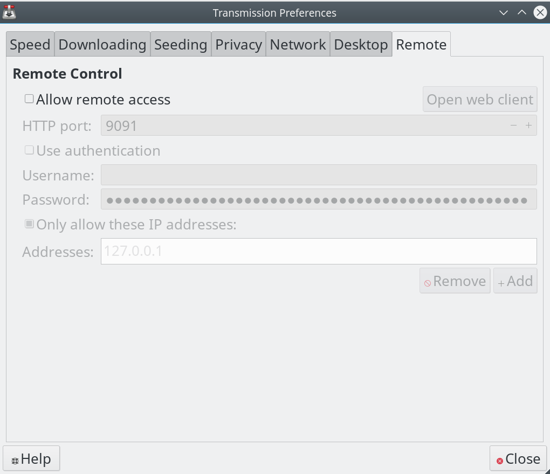Toggle Use authentication checkbox
The height and width of the screenshot is (474, 550).
[29, 150]
